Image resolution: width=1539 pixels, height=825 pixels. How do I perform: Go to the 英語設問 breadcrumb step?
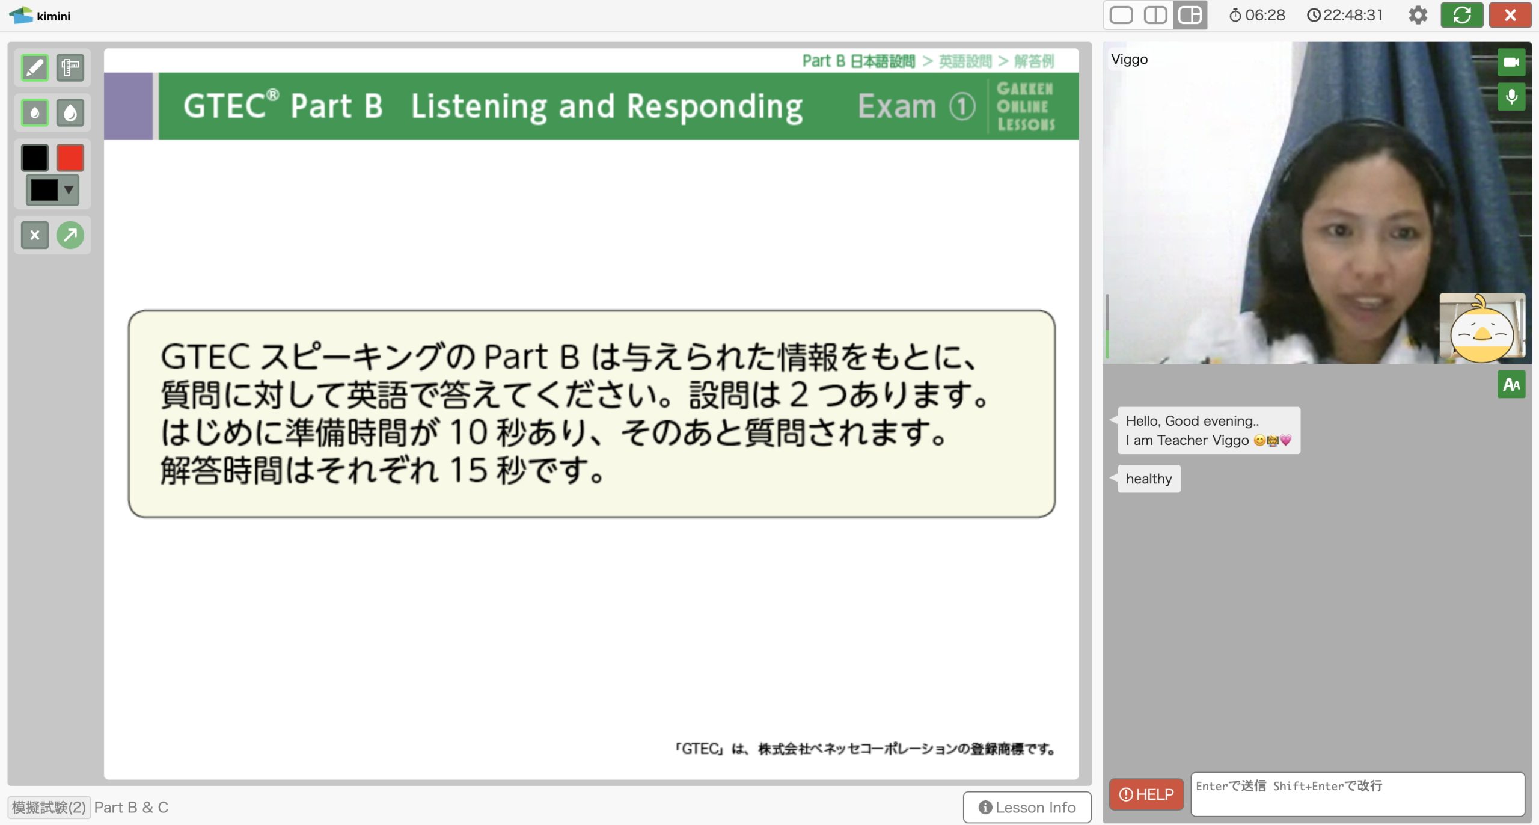tap(965, 61)
